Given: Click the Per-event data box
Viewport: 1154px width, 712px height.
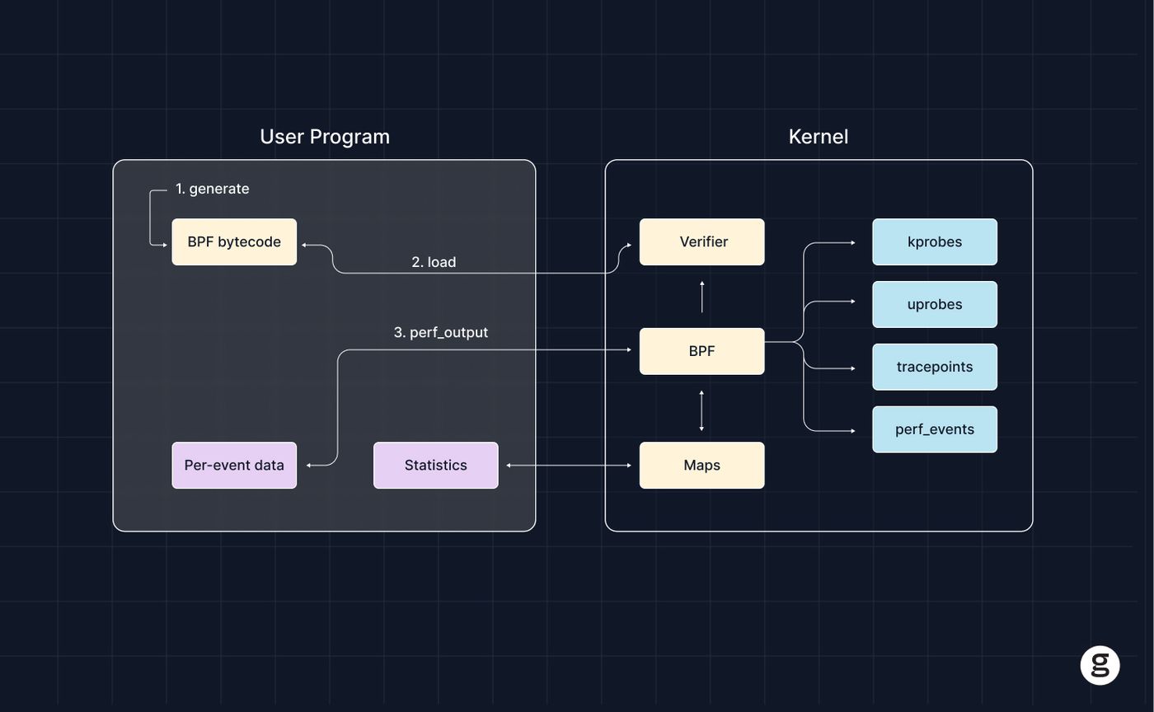Looking at the screenshot, I should point(234,466).
